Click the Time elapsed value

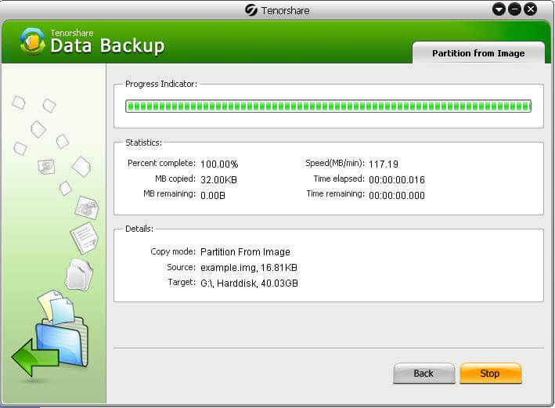click(x=397, y=179)
